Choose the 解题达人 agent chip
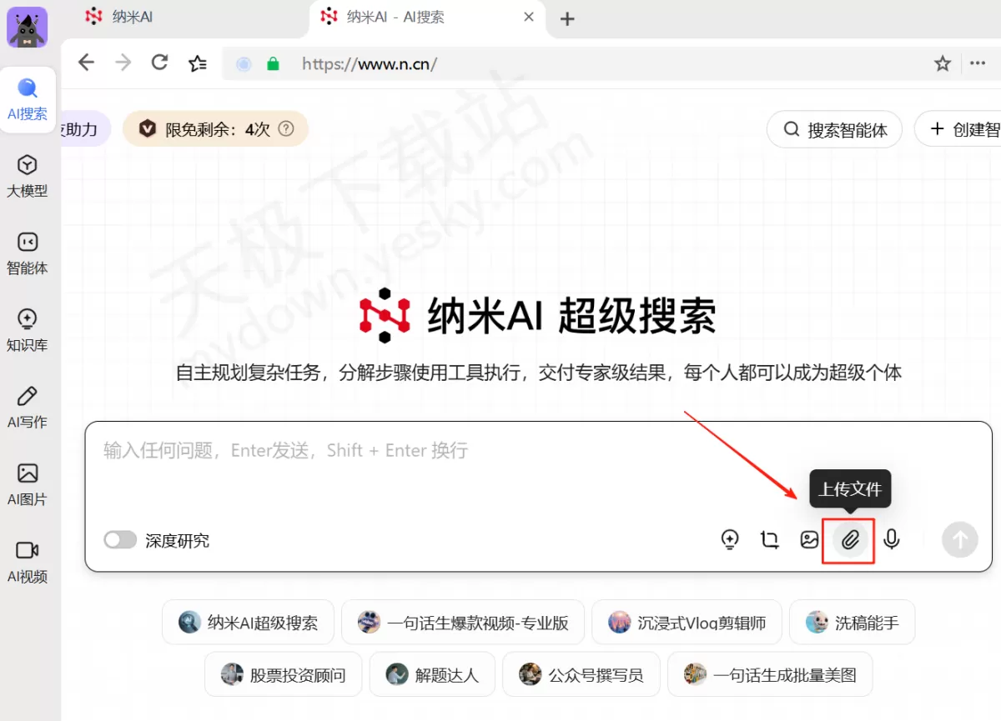1001x721 pixels. pyautogui.click(x=432, y=674)
